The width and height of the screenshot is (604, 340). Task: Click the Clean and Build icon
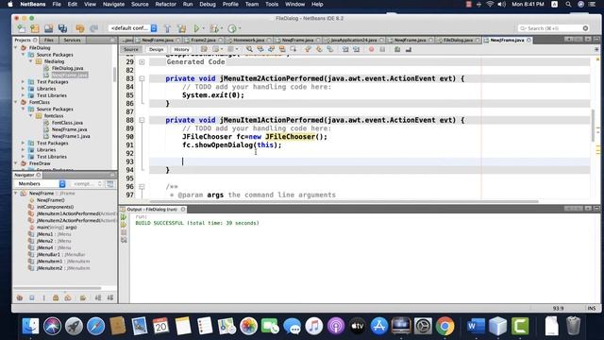[x=181, y=28]
